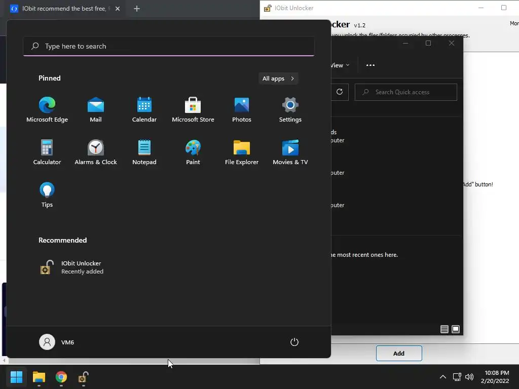Launch the Paint app
The width and height of the screenshot is (519, 389).
click(x=193, y=152)
